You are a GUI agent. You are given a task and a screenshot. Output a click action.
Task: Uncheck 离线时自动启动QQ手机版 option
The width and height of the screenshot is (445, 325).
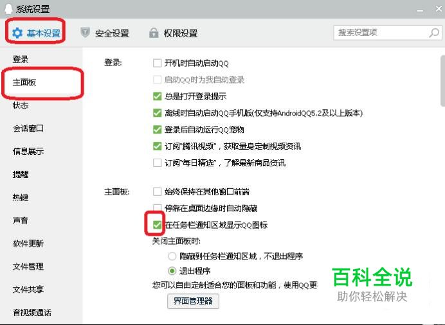[157, 113]
